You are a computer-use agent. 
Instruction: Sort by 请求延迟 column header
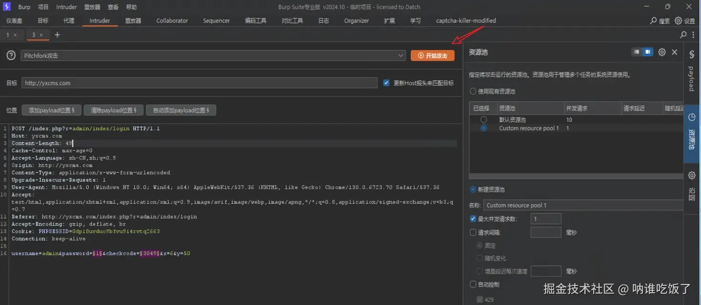(641, 108)
